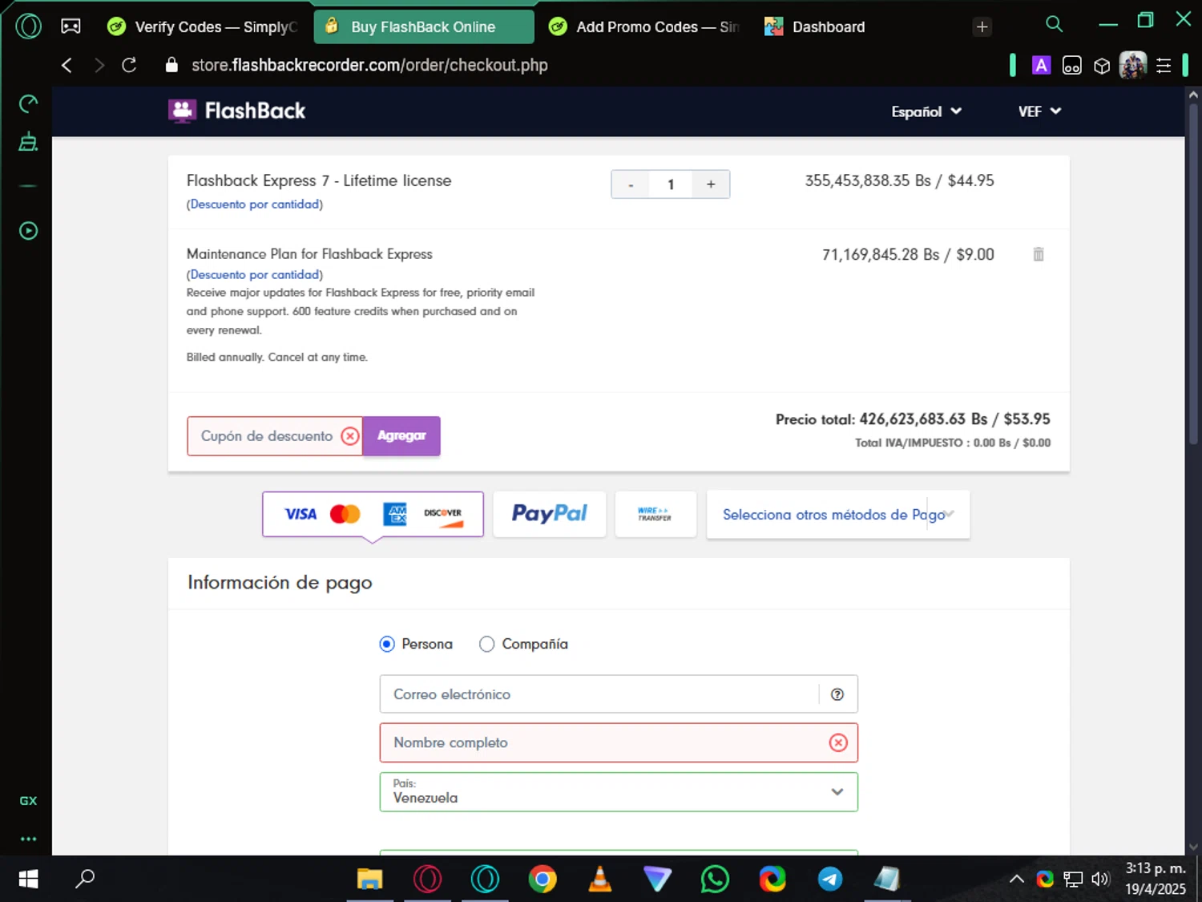Launch VLC from the taskbar
The image size is (1202, 902).
[599, 879]
